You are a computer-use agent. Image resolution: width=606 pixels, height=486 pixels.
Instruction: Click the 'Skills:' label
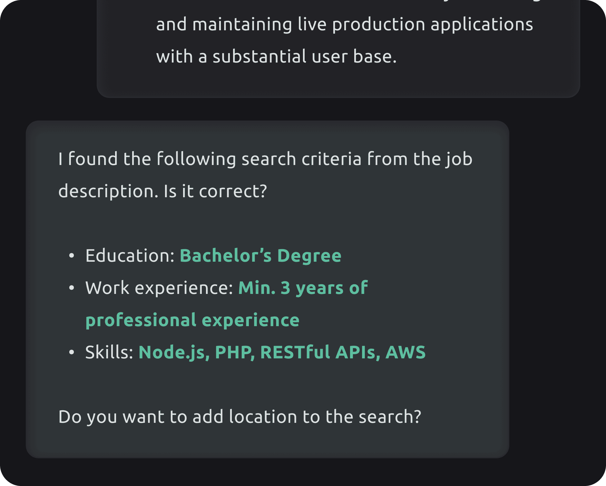(109, 352)
